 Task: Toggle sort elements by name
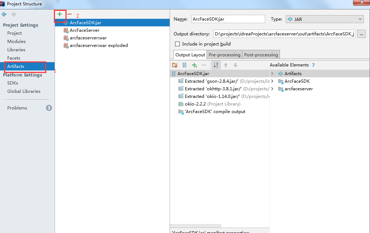[x=216, y=65]
